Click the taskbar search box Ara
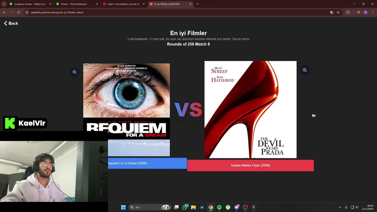 pos(150,207)
